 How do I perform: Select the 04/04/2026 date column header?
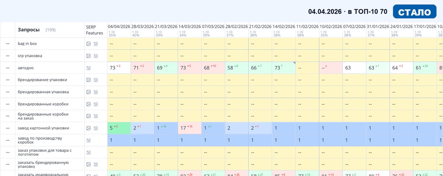(x=119, y=27)
